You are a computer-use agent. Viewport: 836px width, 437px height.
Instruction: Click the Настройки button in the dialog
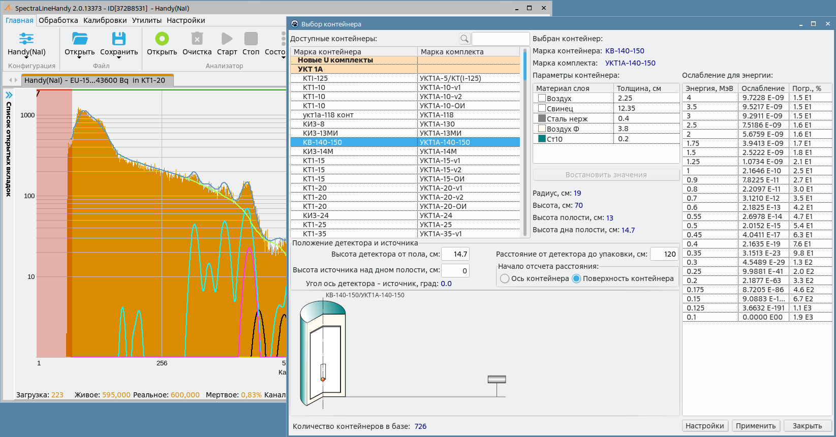tap(704, 426)
